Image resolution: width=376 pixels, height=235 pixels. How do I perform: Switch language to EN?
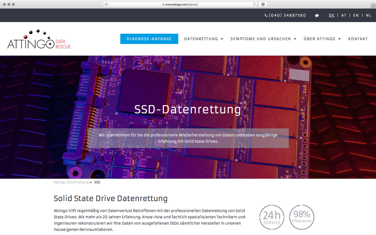pyautogui.click(x=356, y=16)
